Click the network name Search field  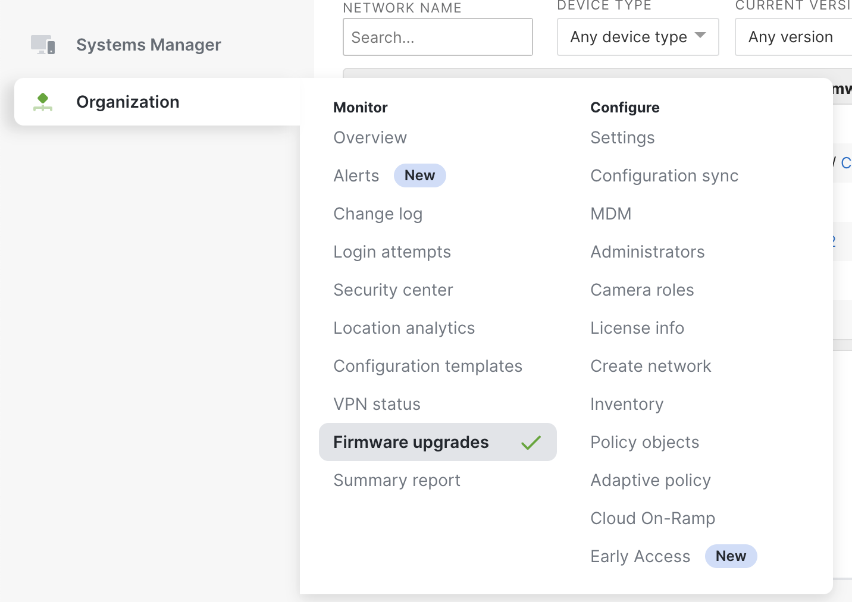click(x=437, y=37)
